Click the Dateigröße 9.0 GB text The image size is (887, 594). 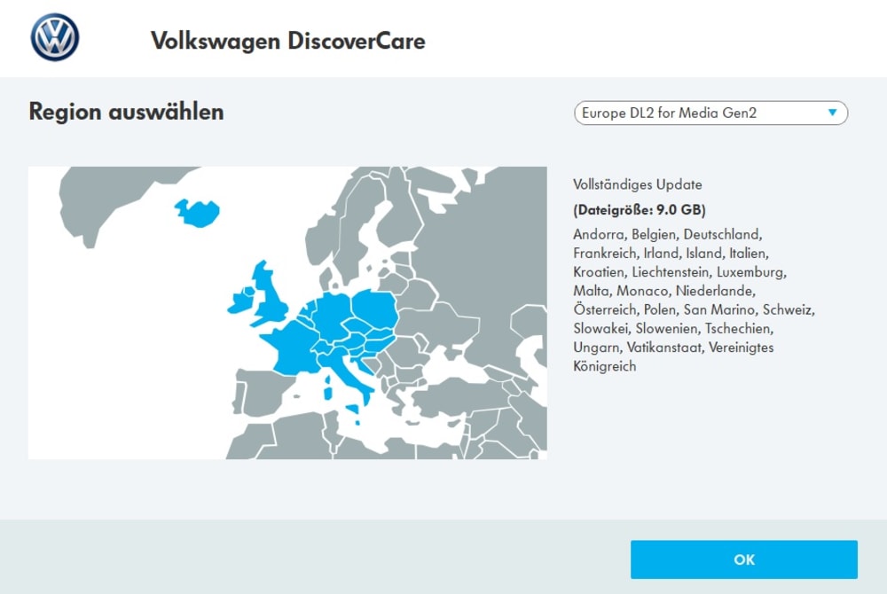(x=643, y=211)
